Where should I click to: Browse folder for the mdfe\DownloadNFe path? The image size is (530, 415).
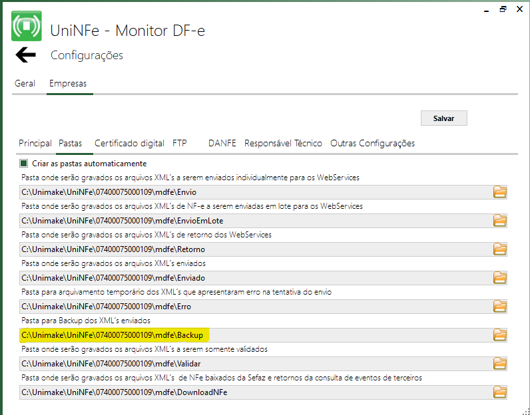[499, 392]
